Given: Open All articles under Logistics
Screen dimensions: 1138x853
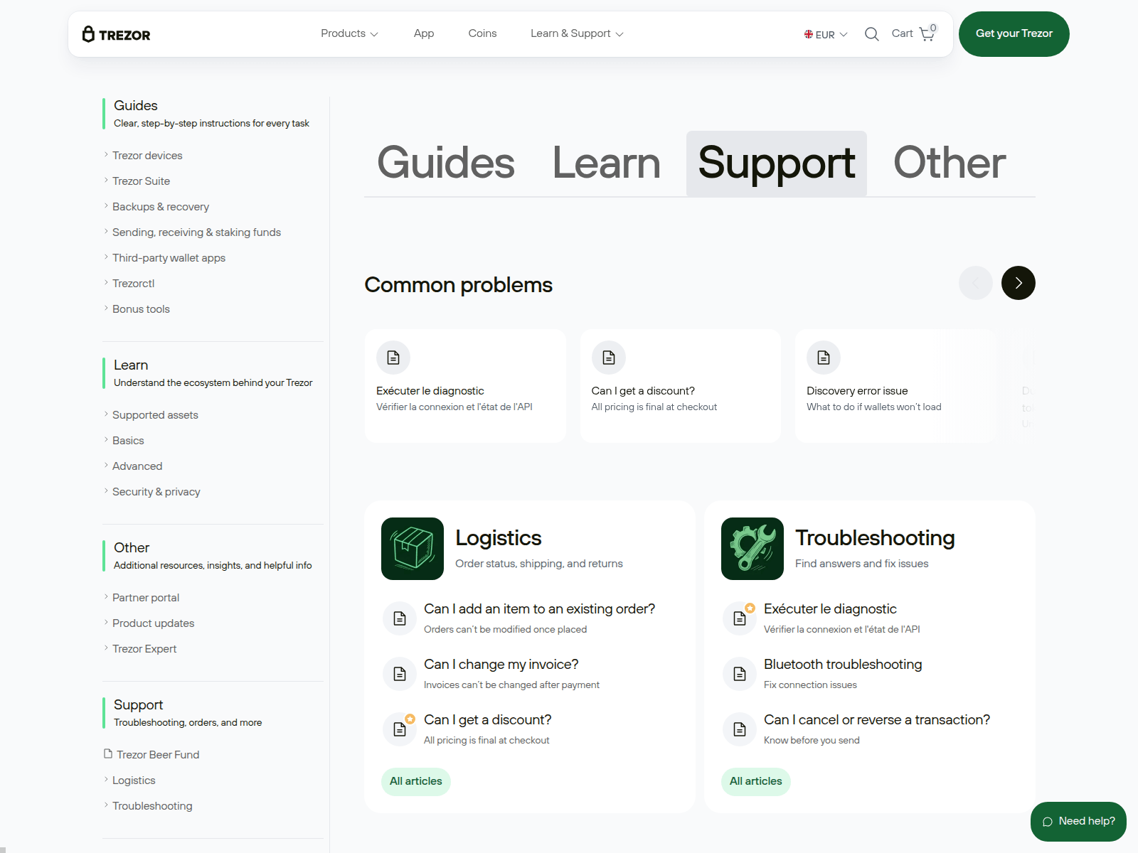Looking at the screenshot, I should tap(416, 781).
